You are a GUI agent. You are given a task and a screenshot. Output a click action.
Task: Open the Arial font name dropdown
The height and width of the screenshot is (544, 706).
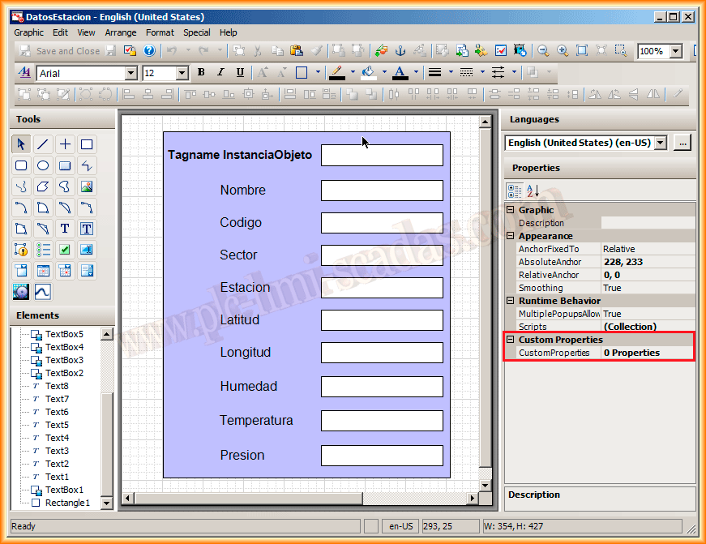click(x=131, y=73)
